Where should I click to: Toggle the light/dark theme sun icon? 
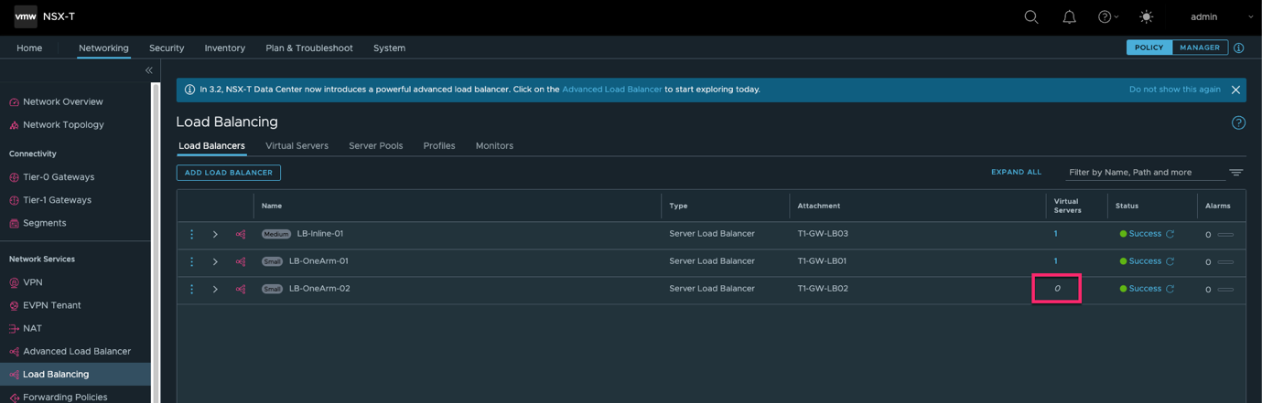pyautogui.click(x=1146, y=16)
